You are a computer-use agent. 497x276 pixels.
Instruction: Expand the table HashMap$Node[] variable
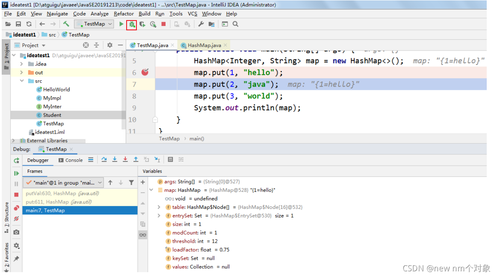coord(159,207)
